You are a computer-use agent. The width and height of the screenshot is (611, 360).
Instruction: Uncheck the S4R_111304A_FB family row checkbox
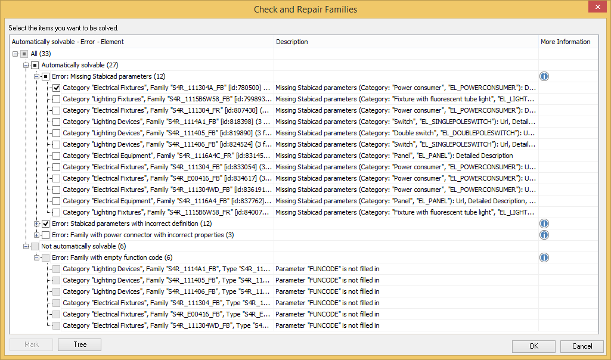click(57, 88)
